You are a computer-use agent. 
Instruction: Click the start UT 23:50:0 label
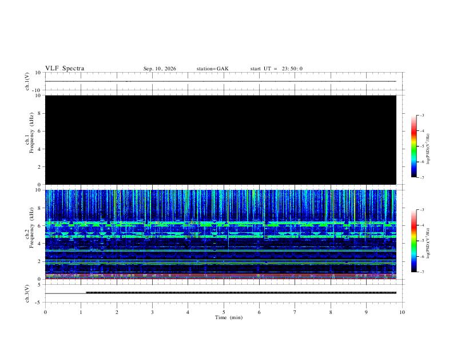[x=276, y=69]
